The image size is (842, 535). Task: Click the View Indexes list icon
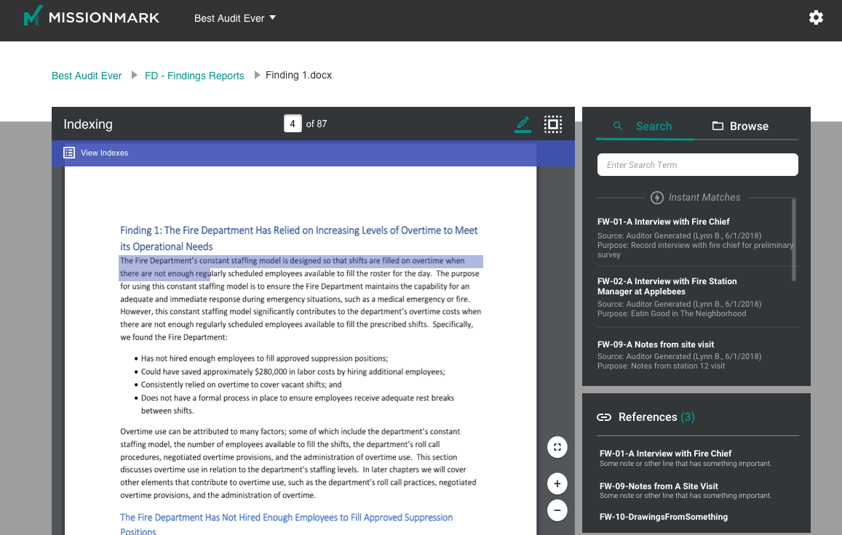click(69, 153)
